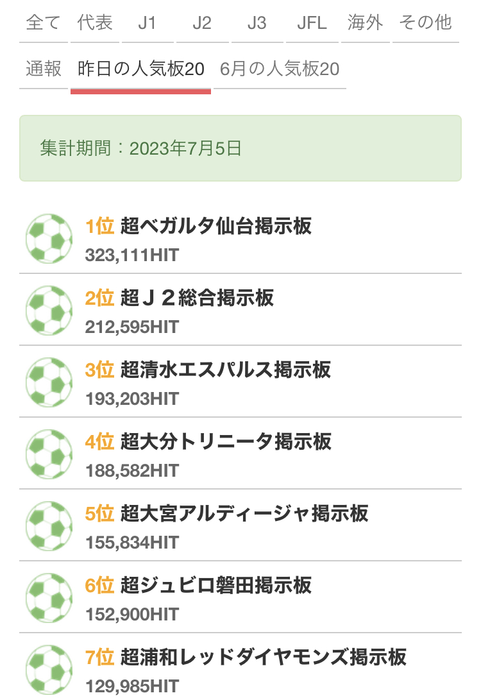This screenshot has height=700, width=481.
Task: Select the 海外 tab
Action: [x=365, y=24]
